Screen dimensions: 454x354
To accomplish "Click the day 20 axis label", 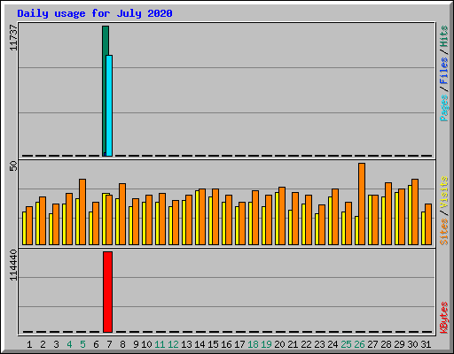I will tap(279, 344).
